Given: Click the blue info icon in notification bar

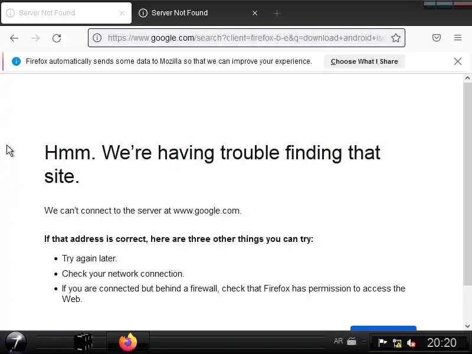Looking at the screenshot, I should (x=17, y=61).
